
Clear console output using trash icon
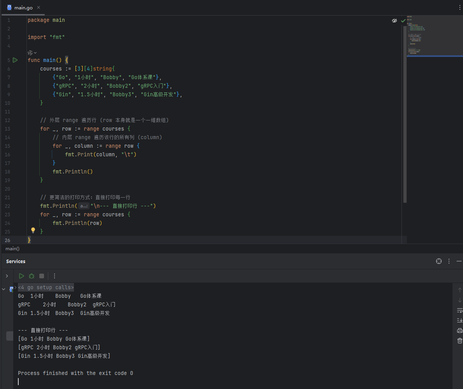(x=459, y=341)
